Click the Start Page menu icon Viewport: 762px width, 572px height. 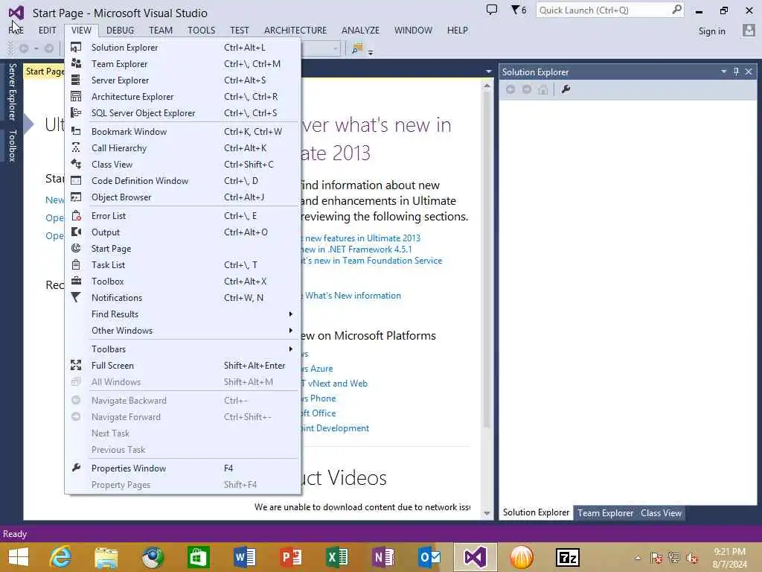click(76, 248)
